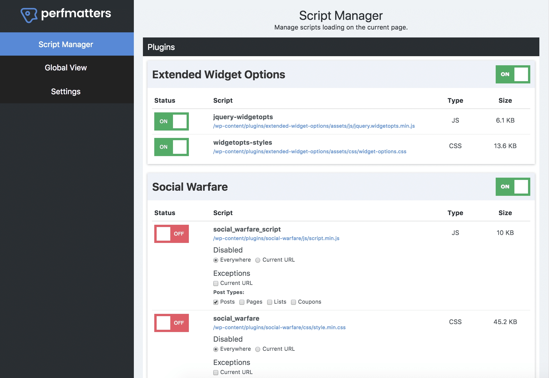This screenshot has height=378, width=549.
Task: Navigate to Settings menu item
Action: [66, 91]
